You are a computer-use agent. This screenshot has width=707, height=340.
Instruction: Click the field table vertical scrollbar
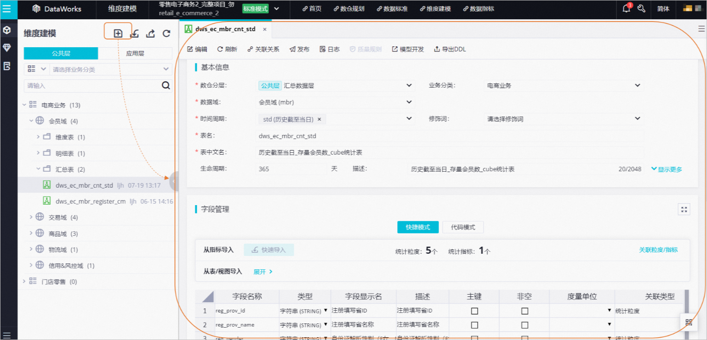[x=687, y=301]
